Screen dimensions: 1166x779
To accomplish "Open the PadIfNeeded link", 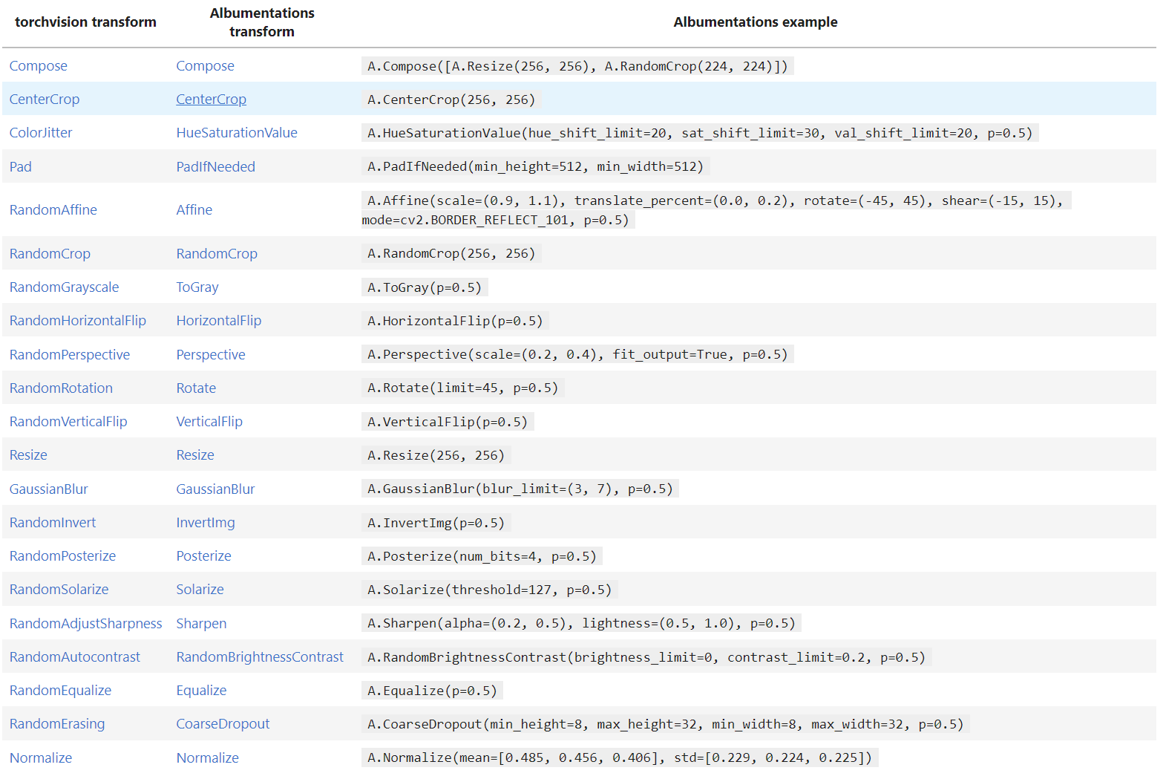I will pos(215,167).
